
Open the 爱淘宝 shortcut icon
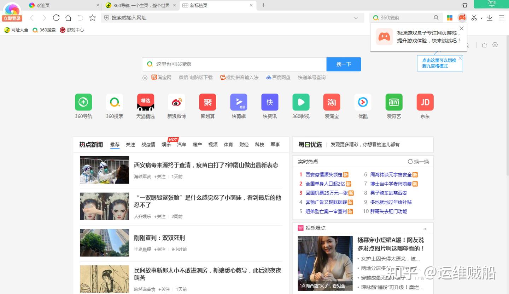coord(332,102)
